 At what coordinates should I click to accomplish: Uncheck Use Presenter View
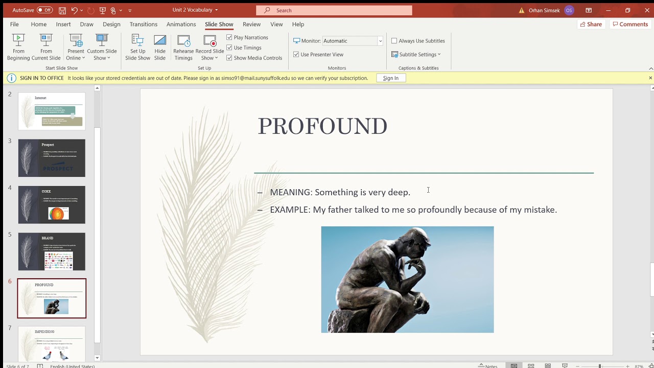tap(296, 54)
